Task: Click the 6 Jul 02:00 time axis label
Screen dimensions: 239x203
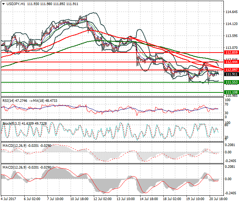Action: click(x=32, y=199)
